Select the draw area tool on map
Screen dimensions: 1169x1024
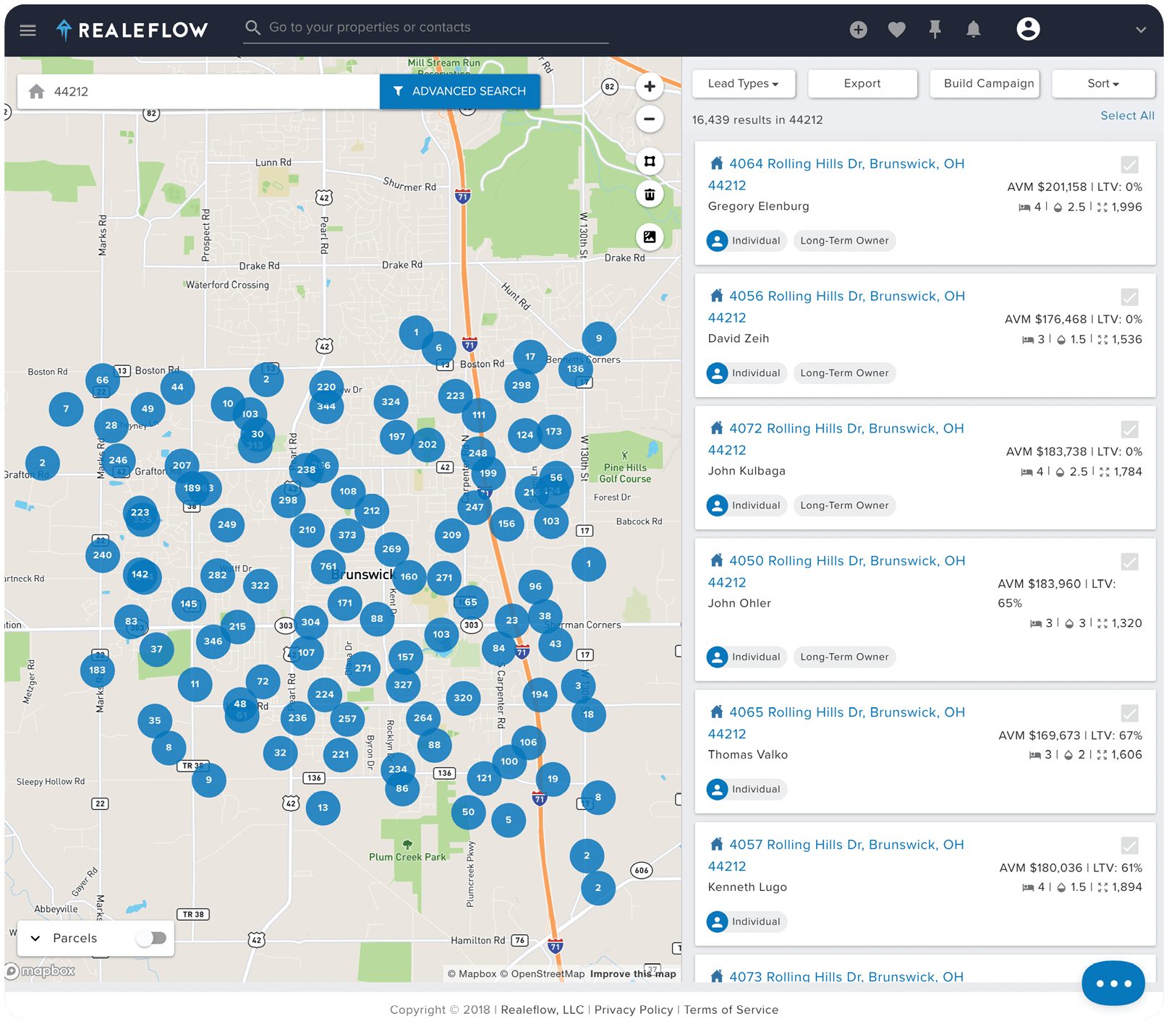tap(650, 161)
